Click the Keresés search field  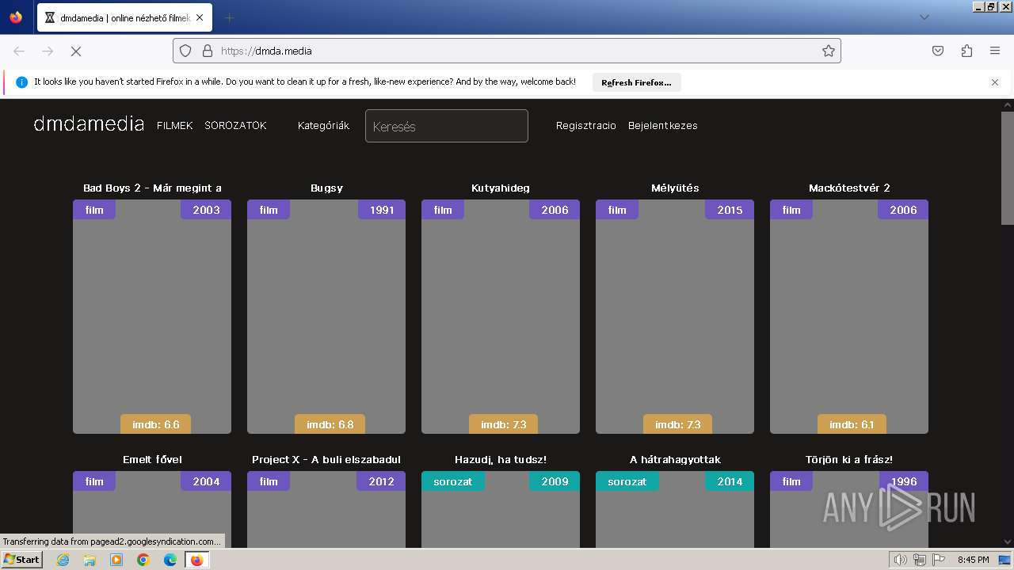coord(447,126)
